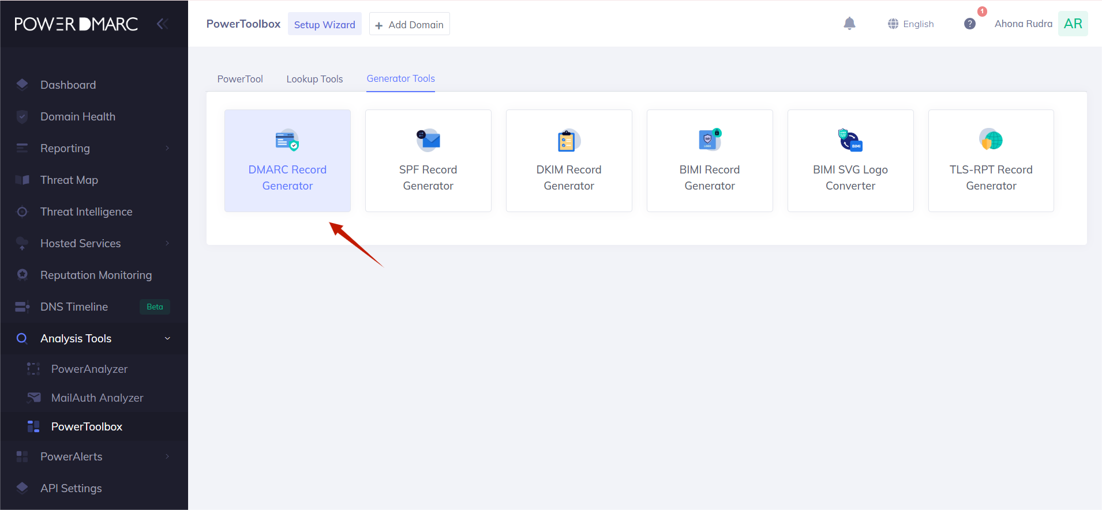Switch to the Lookup Tools tab
Image resolution: width=1102 pixels, height=510 pixels.
click(314, 79)
